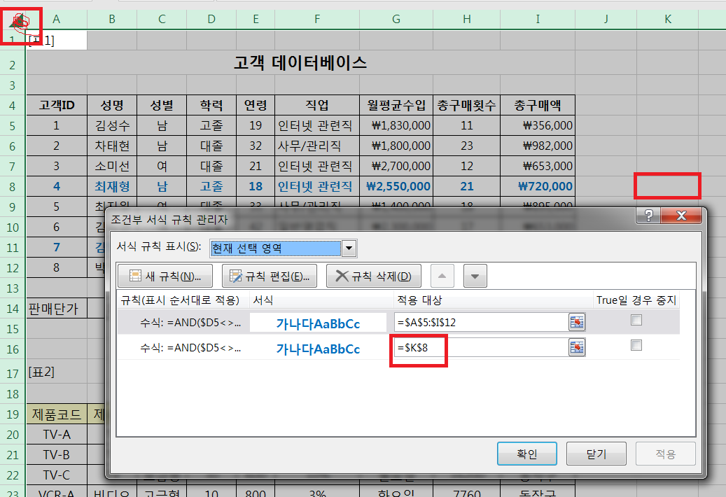Click the Select All corner of the sheet
726x497 pixels.
[19, 20]
